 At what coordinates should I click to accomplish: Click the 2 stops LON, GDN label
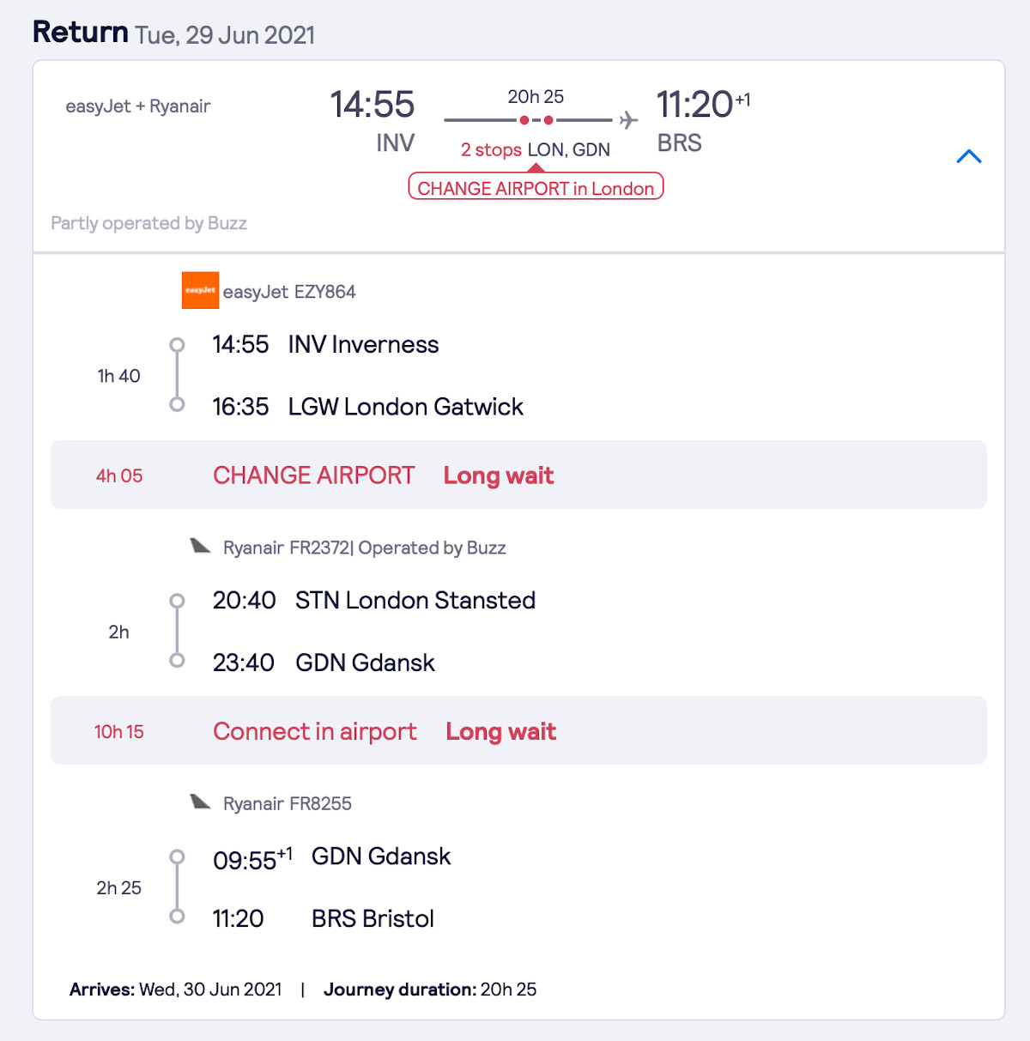(x=535, y=150)
